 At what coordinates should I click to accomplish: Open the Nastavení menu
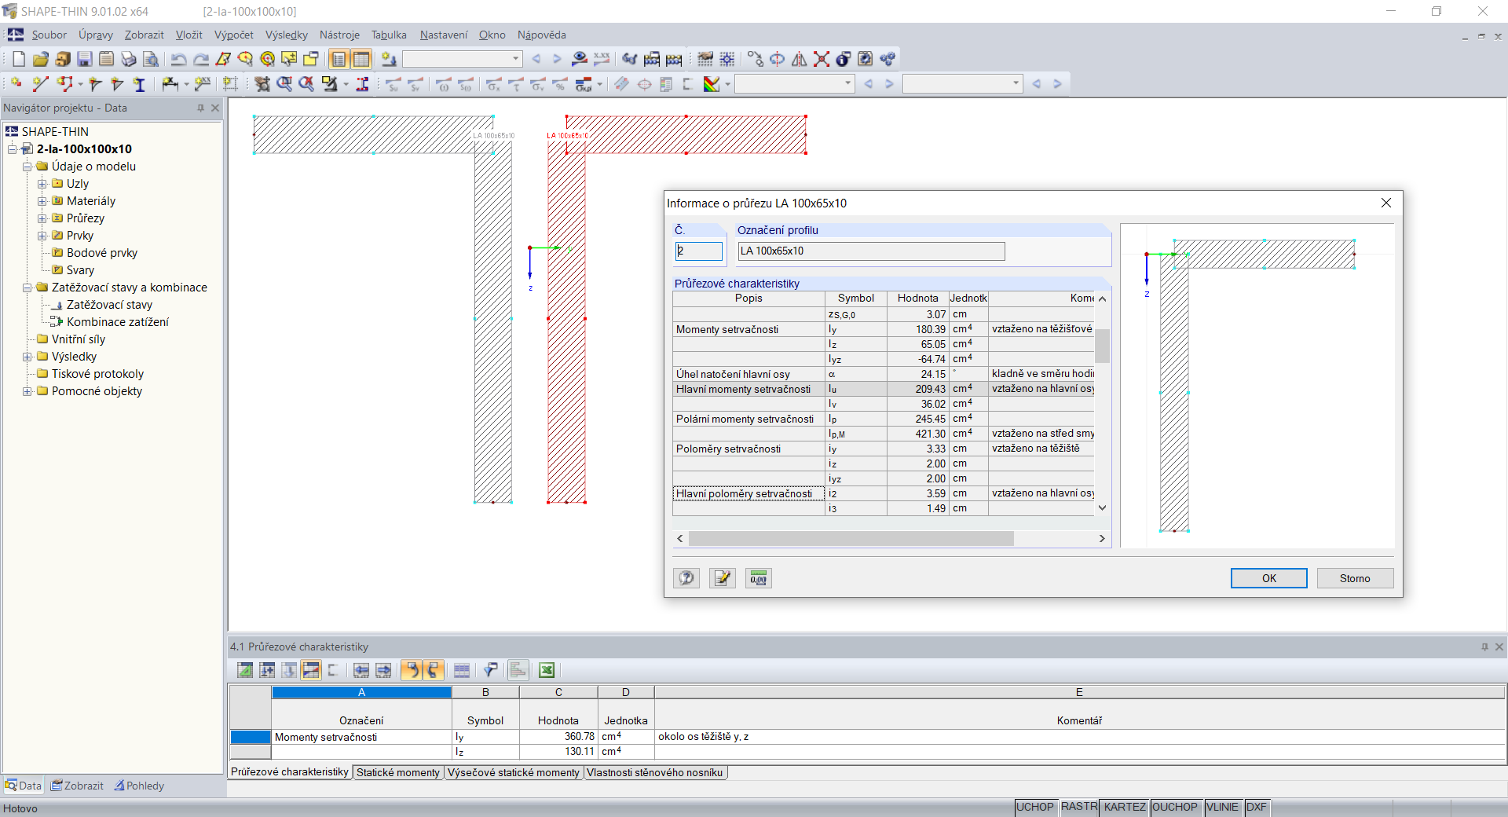[x=444, y=35]
